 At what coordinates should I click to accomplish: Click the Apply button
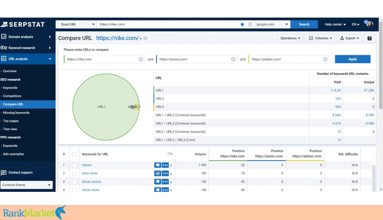click(x=352, y=59)
